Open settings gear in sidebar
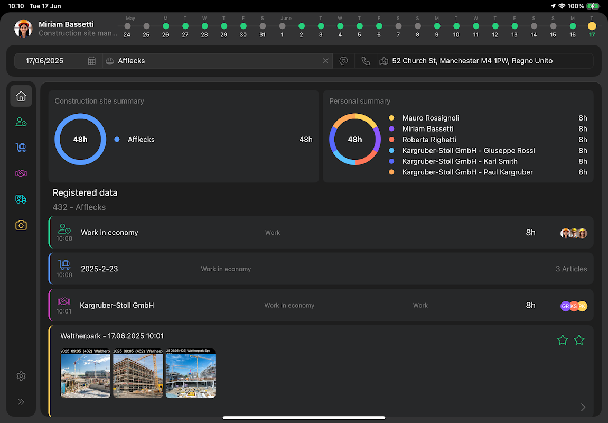This screenshot has width=608, height=423. pos(21,376)
